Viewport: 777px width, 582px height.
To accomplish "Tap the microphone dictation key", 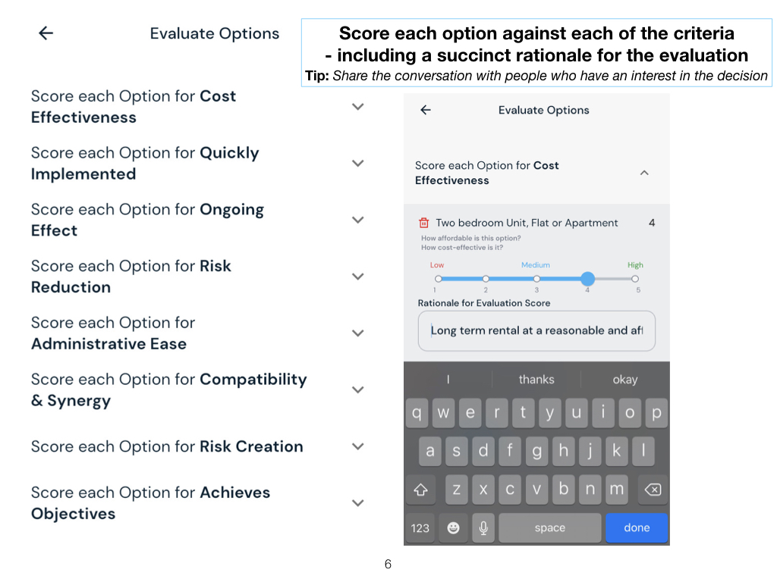I will [483, 527].
